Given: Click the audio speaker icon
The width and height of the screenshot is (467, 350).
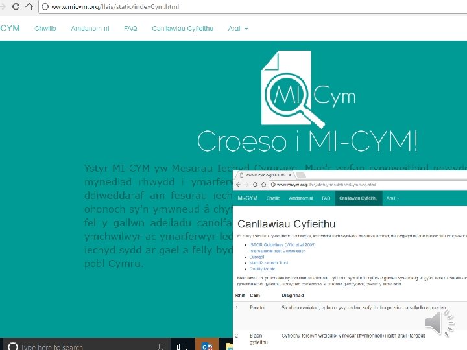Looking at the screenshot, I should point(439,323).
